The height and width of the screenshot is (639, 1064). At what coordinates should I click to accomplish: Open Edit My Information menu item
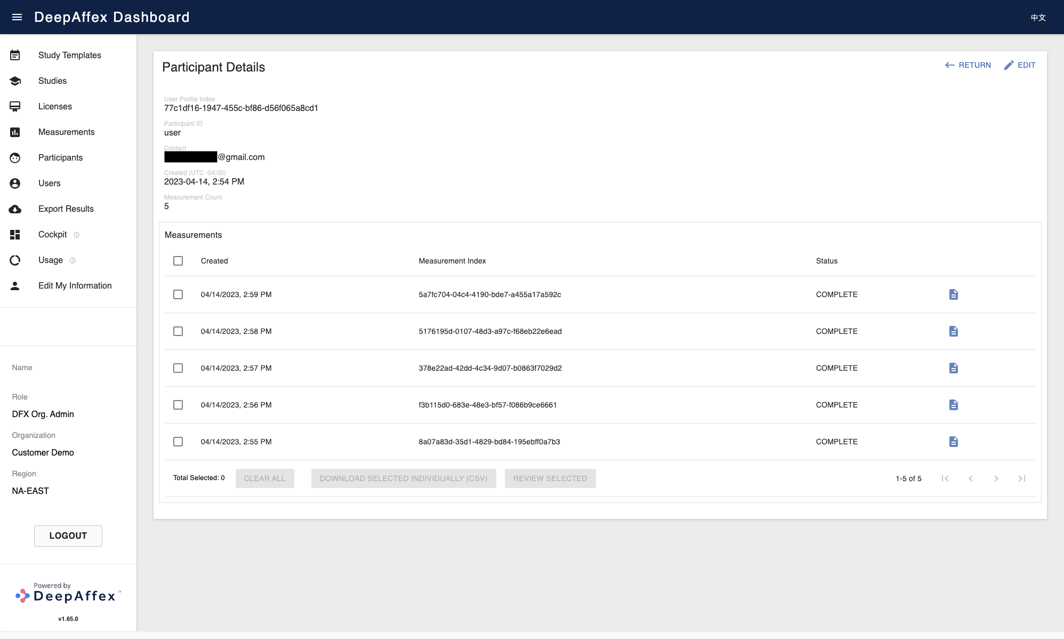pos(68,285)
